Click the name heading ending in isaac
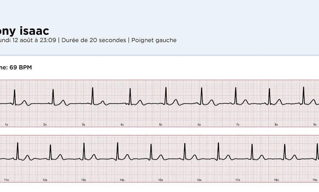 [24, 31]
